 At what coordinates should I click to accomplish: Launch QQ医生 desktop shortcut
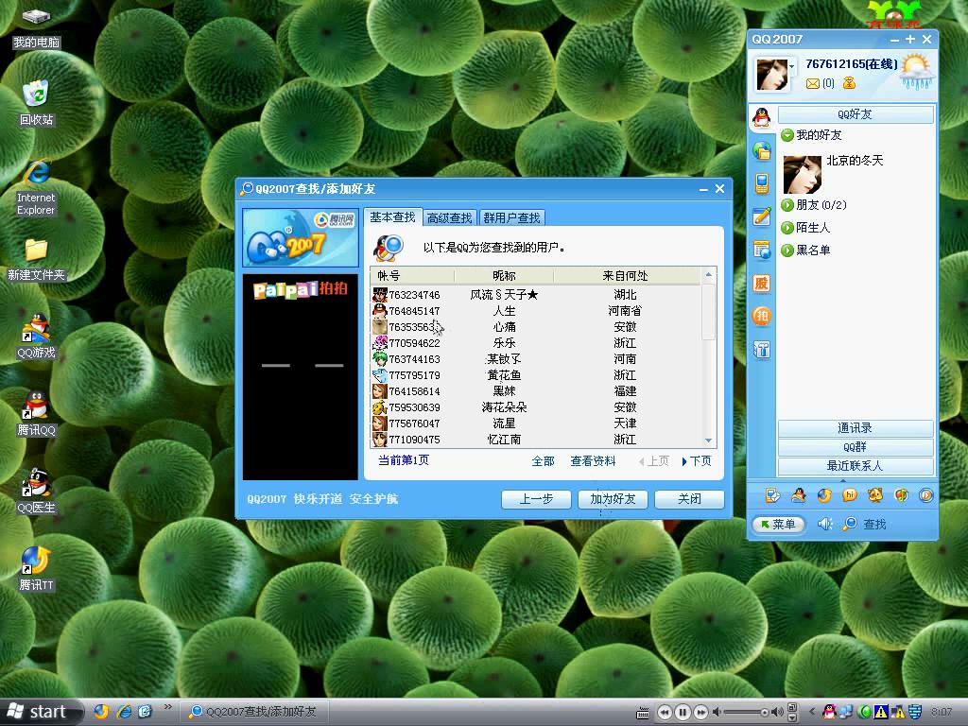[37, 491]
